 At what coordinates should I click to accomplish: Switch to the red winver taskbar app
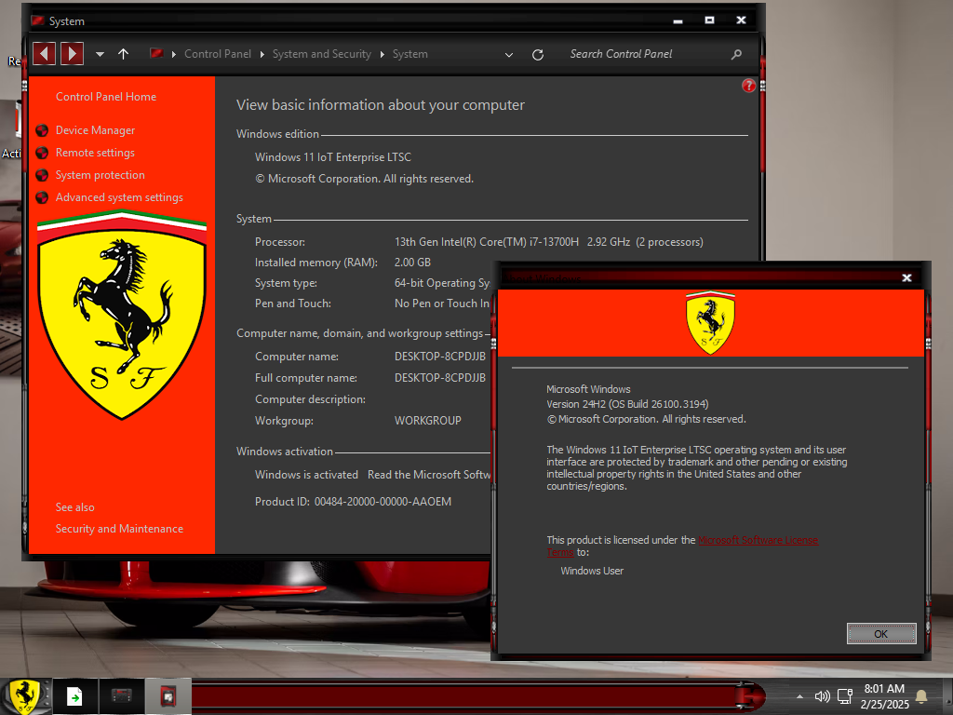pyautogui.click(x=168, y=696)
